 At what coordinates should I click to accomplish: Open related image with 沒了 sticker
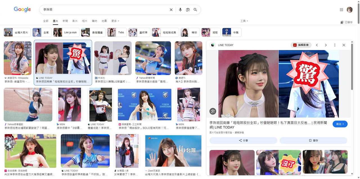pos(278,163)
